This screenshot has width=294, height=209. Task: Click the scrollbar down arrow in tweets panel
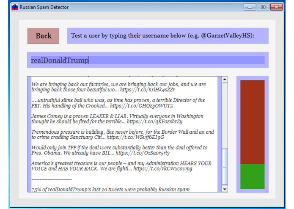(225, 189)
